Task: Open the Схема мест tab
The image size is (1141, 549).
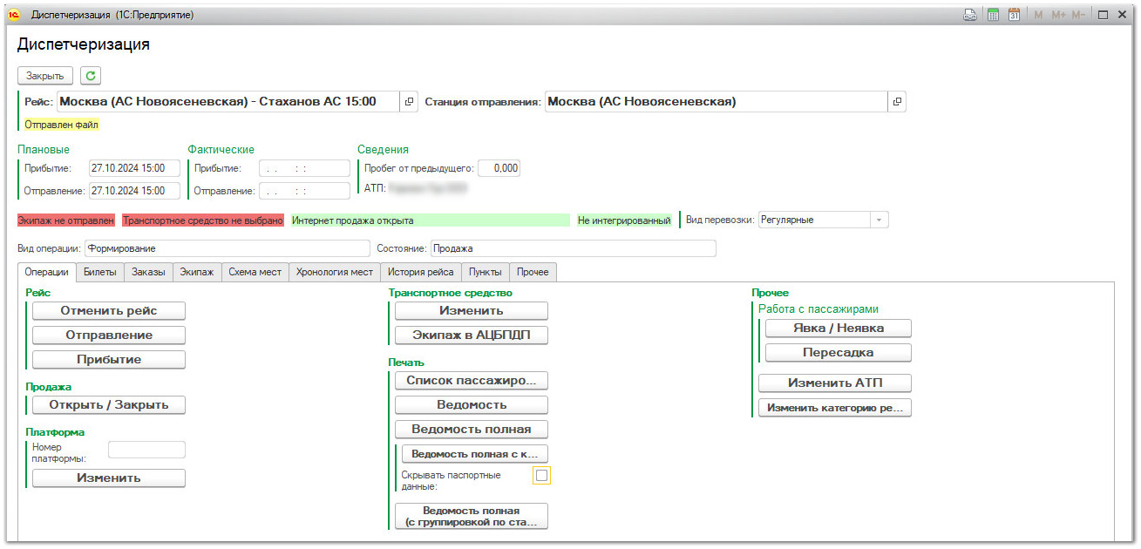Action: 255,272
